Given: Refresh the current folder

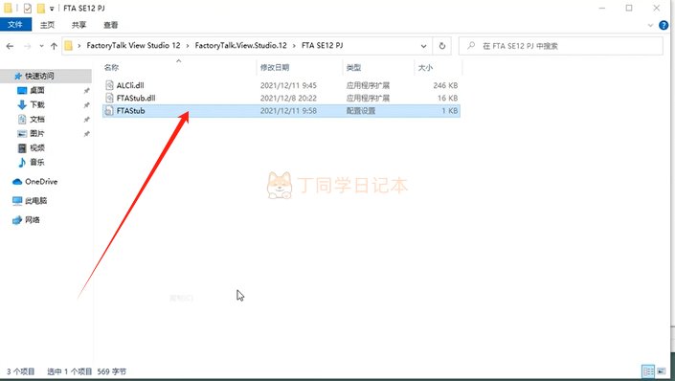Looking at the screenshot, I should 442,46.
